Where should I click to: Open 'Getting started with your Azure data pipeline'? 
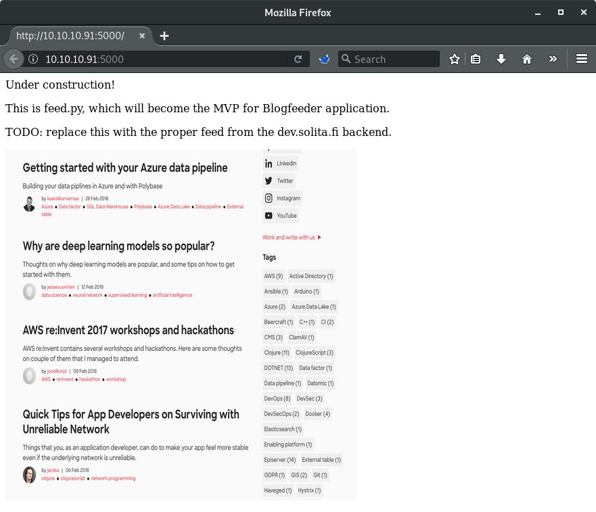pyautogui.click(x=125, y=168)
